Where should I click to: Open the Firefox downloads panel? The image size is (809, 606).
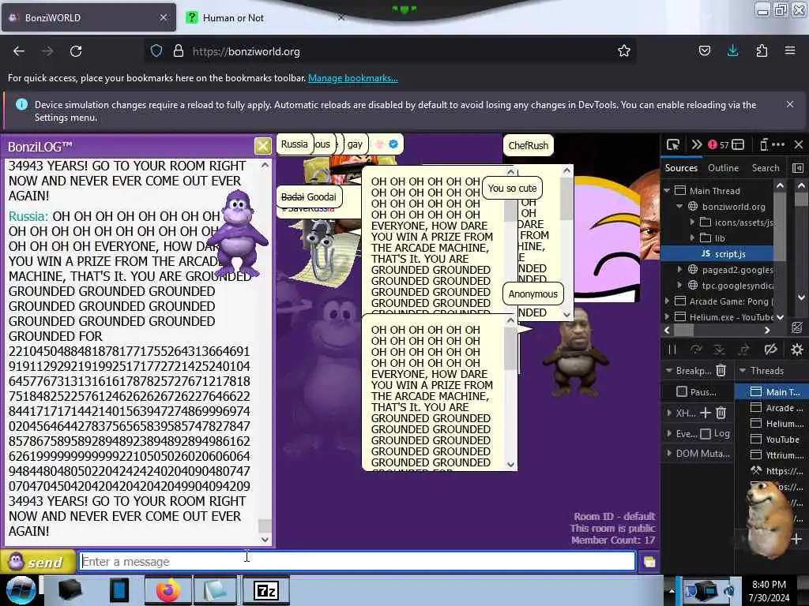[732, 50]
